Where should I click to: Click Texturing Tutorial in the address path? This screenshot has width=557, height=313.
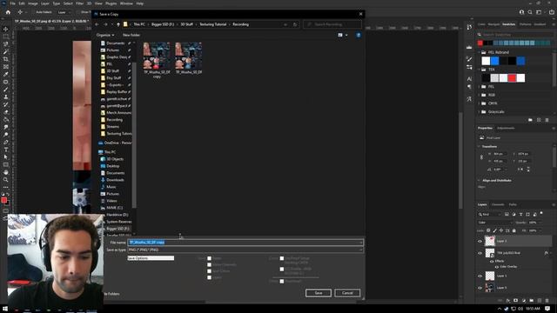(x=212, y=24)
